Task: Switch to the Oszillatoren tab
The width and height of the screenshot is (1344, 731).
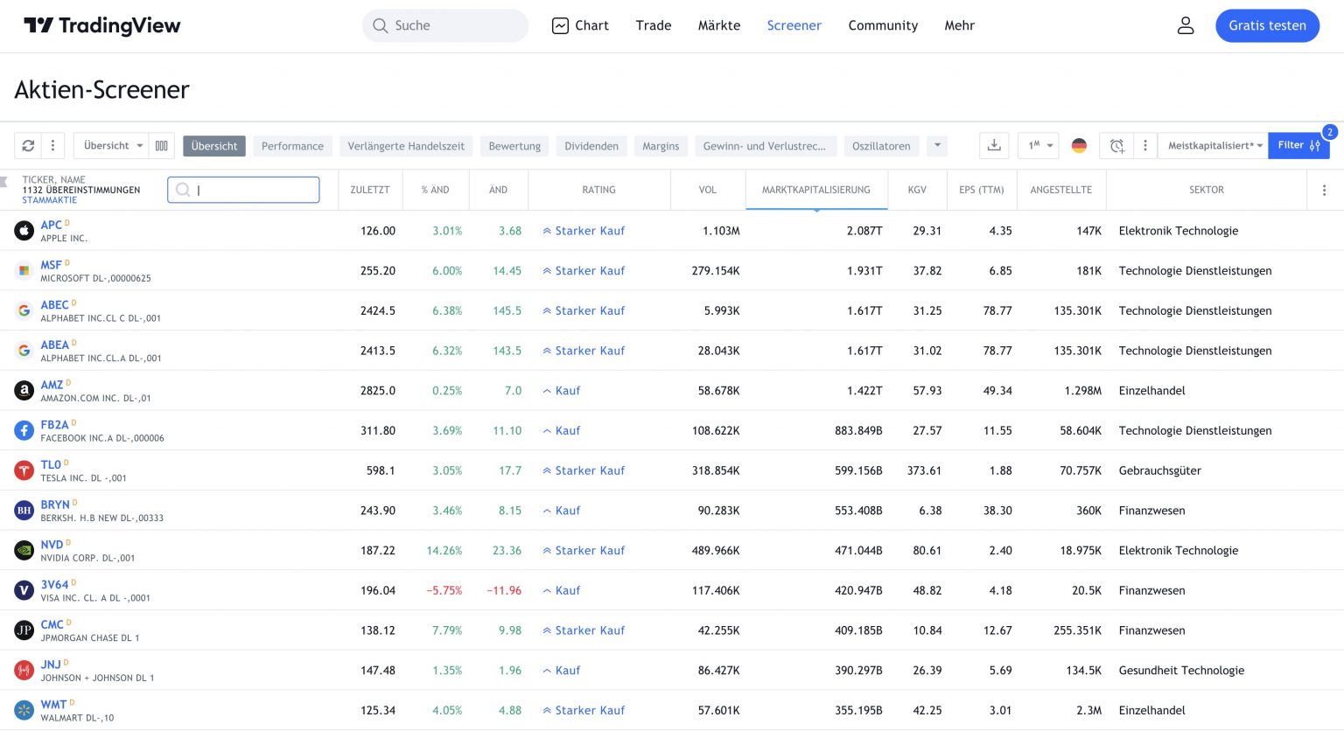Action: 881,146
